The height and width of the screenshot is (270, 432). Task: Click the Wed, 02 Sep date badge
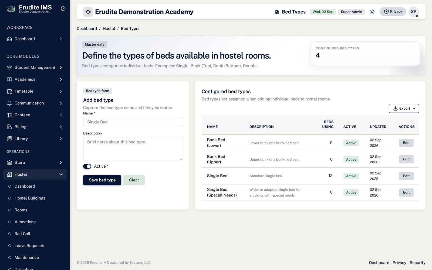tap(323, 12)
